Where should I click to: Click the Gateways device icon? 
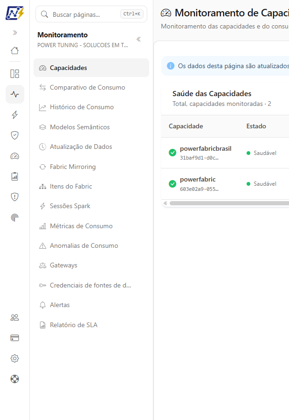pos(42,266)
